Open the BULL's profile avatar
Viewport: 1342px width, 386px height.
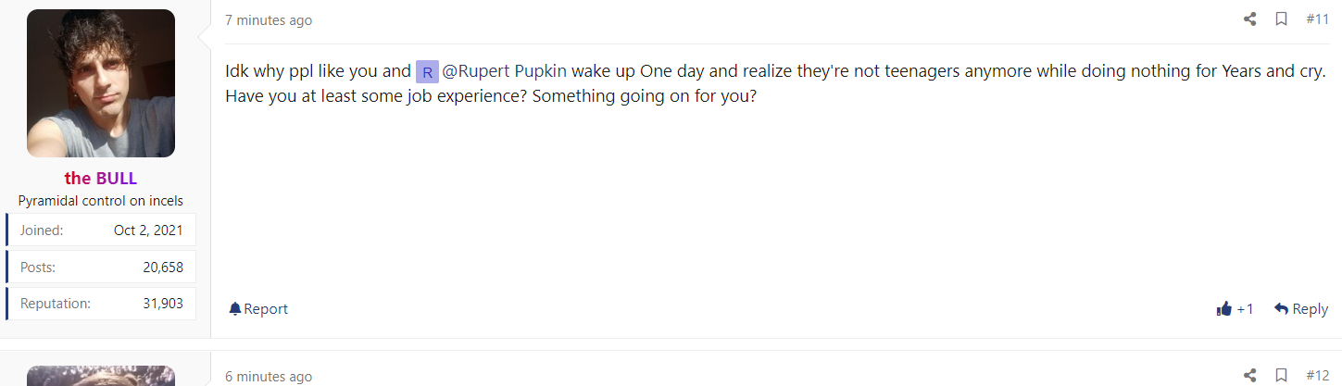coord(101,83)
